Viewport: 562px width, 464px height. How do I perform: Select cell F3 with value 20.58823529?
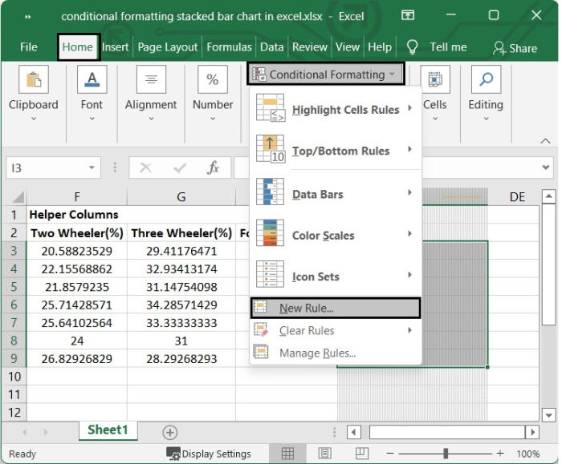76,251
